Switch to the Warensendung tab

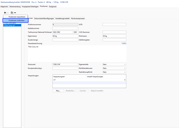tap(15, 6)
